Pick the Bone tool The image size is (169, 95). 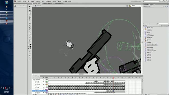point(30,32)
